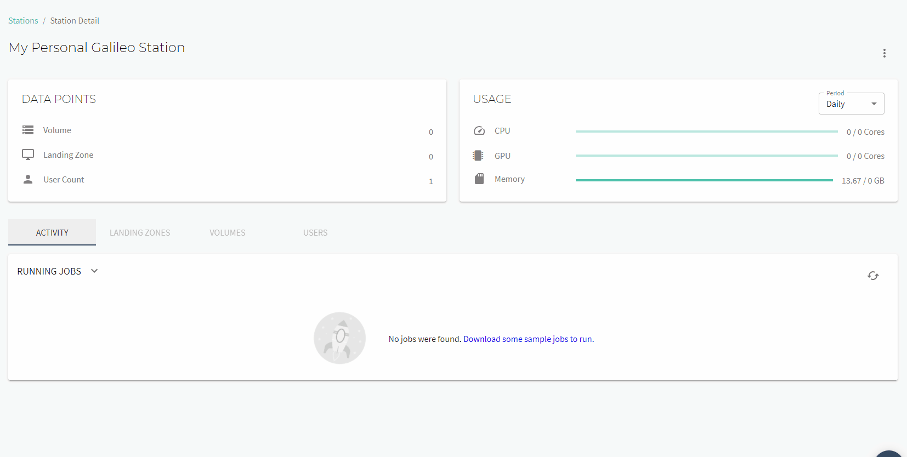This screenshot has width=907, height=457.
Task: Click the My Personal Galileo Station title
Action: pyautogui.click(x=97, y=48)
